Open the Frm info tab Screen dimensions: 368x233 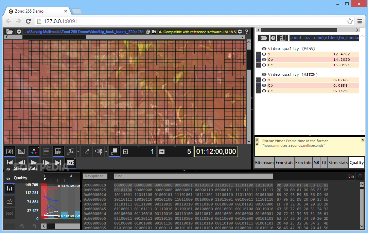click(x=303, y=163)
